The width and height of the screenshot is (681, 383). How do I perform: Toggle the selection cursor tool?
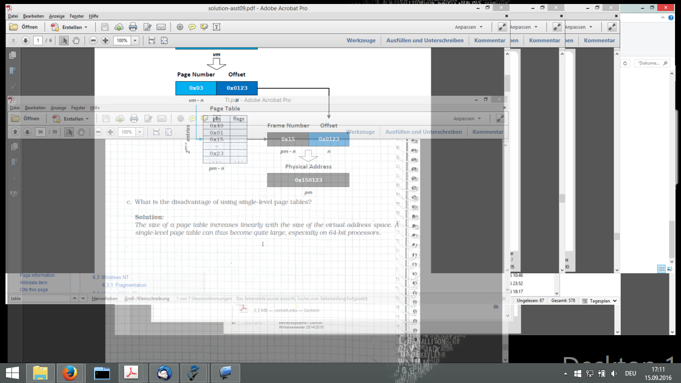point(64,40)
